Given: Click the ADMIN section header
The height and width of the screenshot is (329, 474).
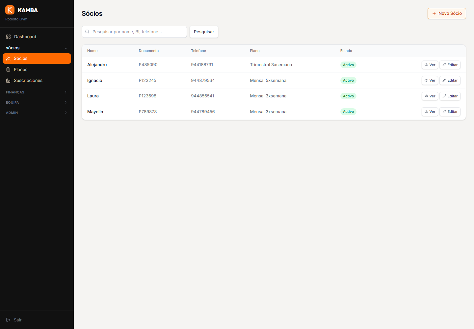Looking at the screenshot, I should (x=37, y=113).
